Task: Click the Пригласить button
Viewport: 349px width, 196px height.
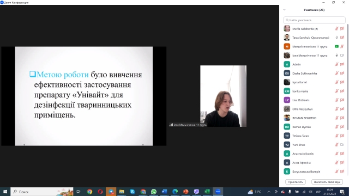Action: coord(296,182)
